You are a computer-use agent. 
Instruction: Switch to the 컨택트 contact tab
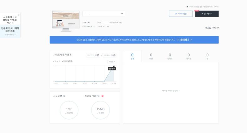170,56
